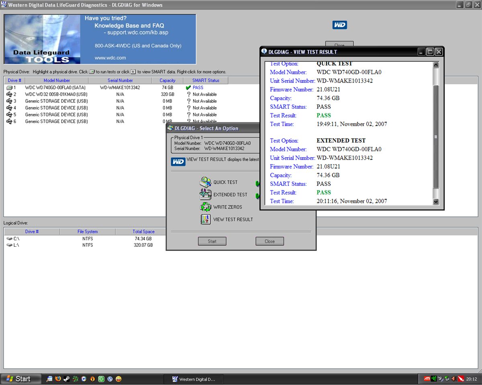The height and width of the screenshot is (385, 482).
Task: Select the USB icon for drive 6
Action: [9, 121]
